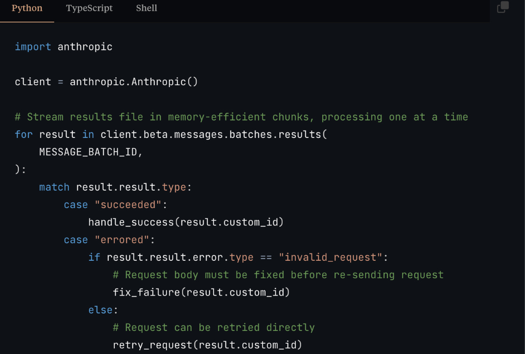Click the "else:" keyword line
The width and height of the screenshot is (525, 354).
click(103, 310)
